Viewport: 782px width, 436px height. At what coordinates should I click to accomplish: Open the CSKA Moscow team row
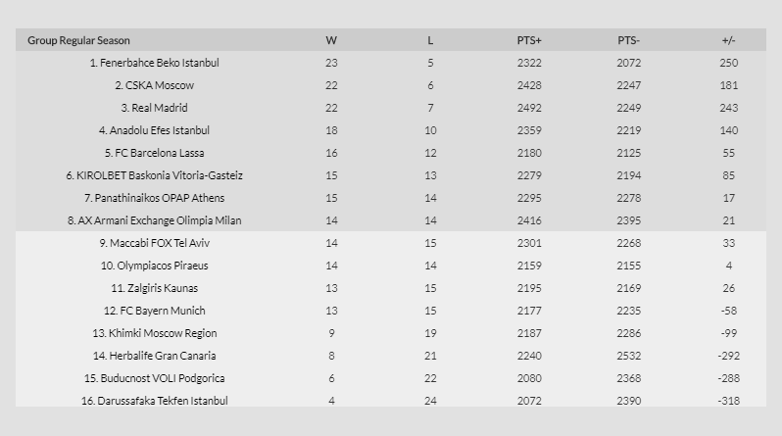click(x=154, y=85)
